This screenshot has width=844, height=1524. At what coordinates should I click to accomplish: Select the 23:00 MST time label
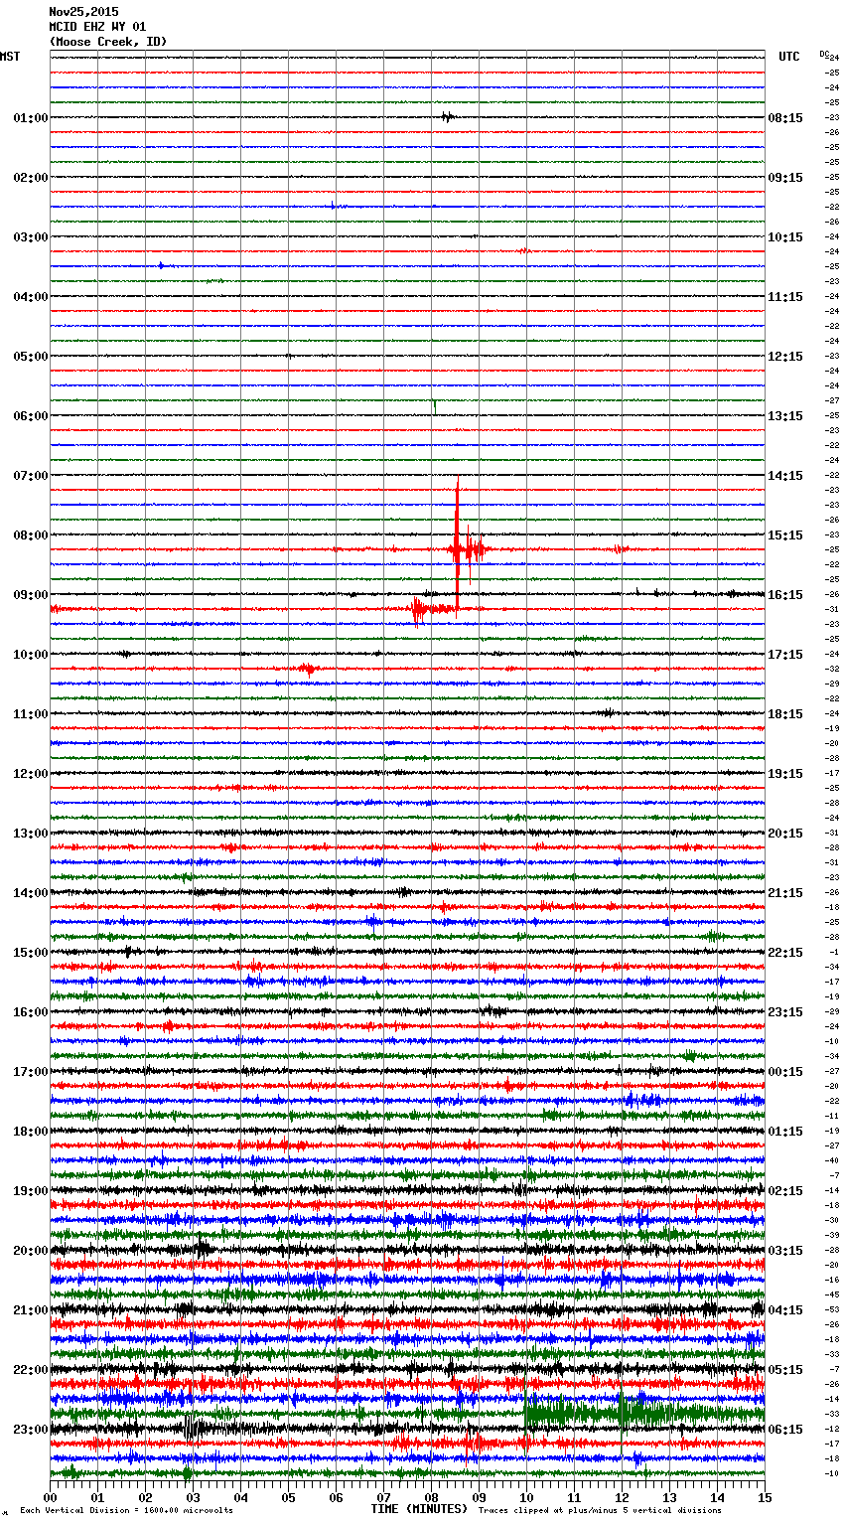[31, 1430]
